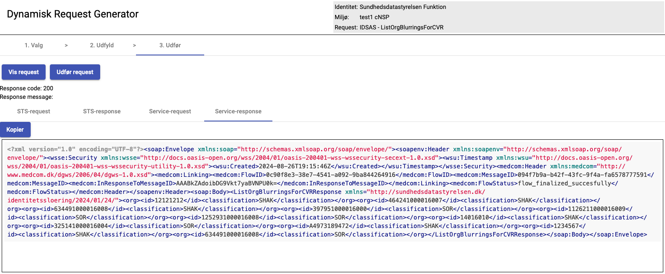Image resolution: width=665 pixels, height=274 pixels.
Task: Select the Service-response tab
Action: 238,111
